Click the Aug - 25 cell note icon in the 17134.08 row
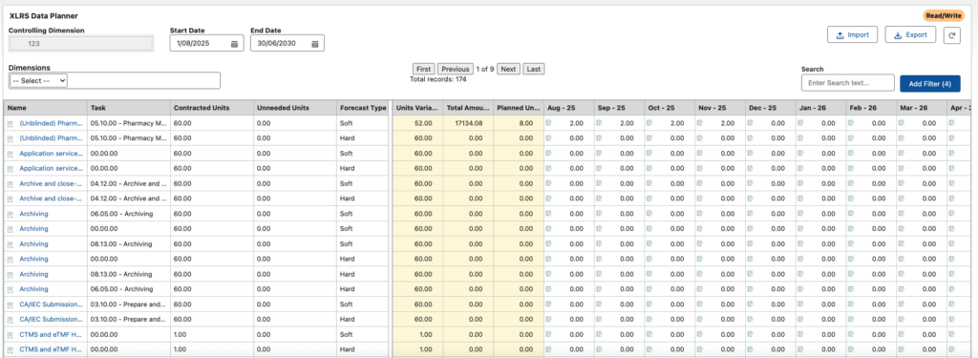 pos(549,123)
